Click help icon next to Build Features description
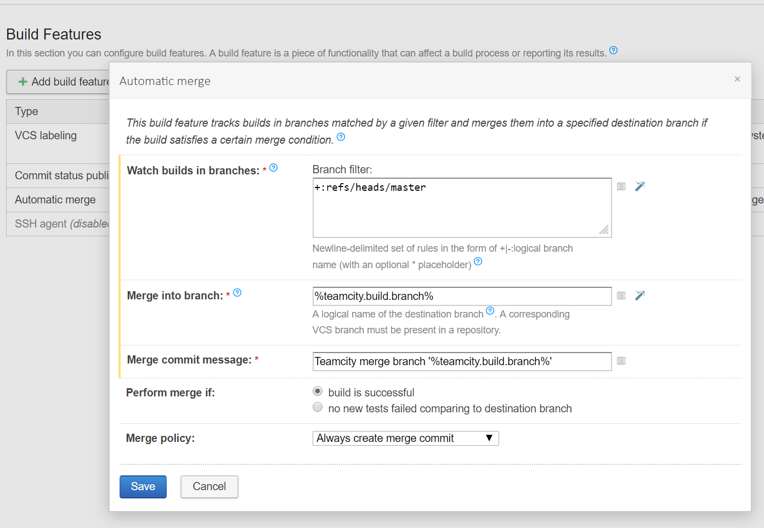Viewport: 764px width, 528px height. [613, 50]
